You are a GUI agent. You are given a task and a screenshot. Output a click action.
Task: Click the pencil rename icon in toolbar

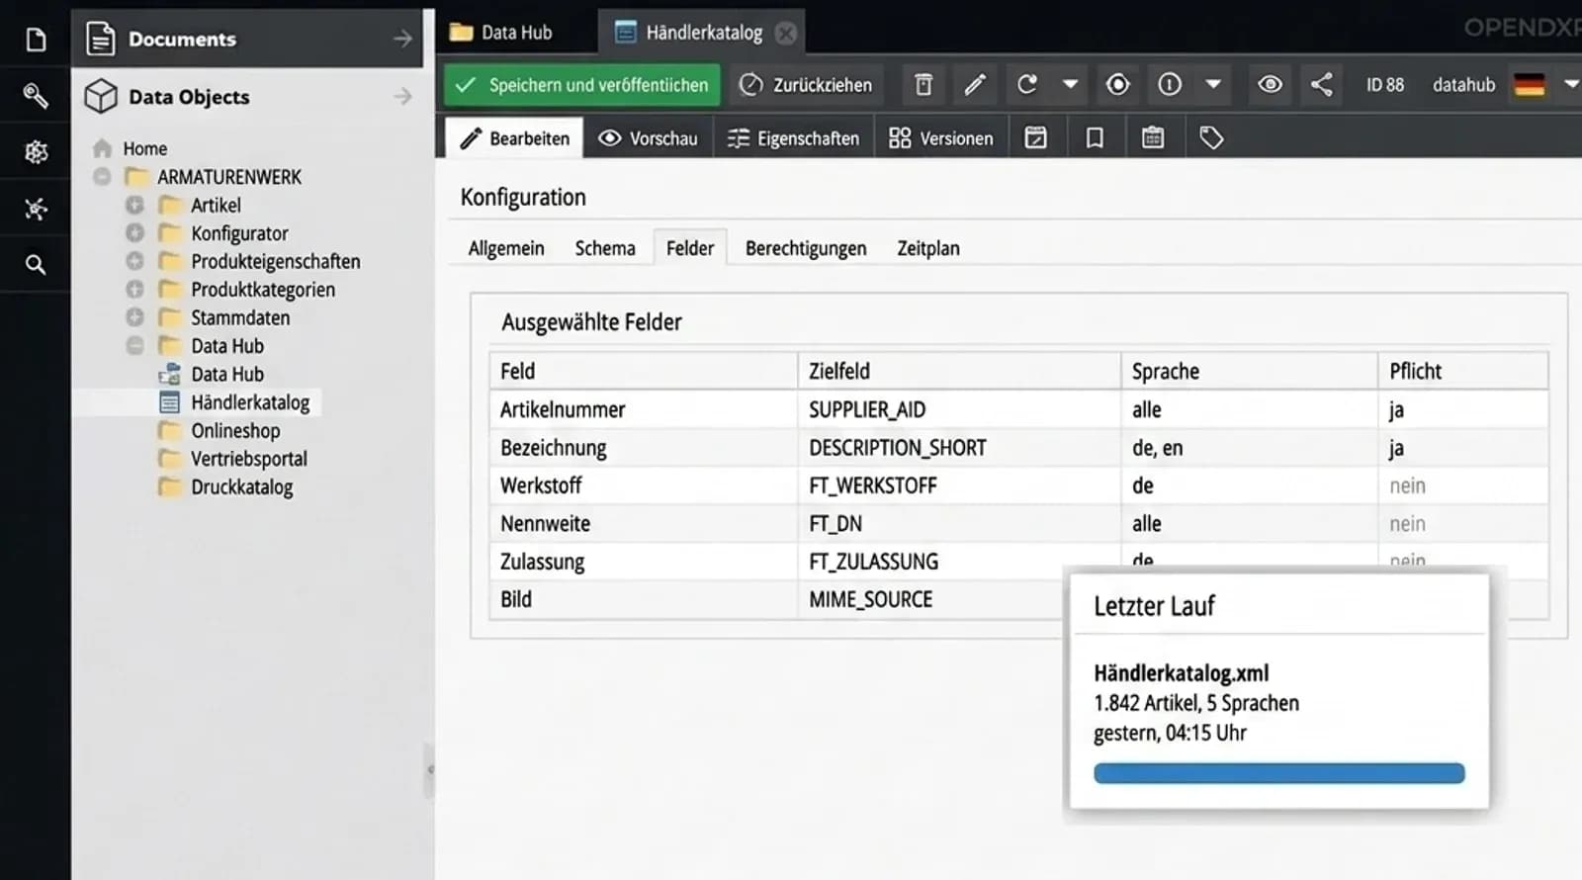pyautogui.click(x=975, y=85)
